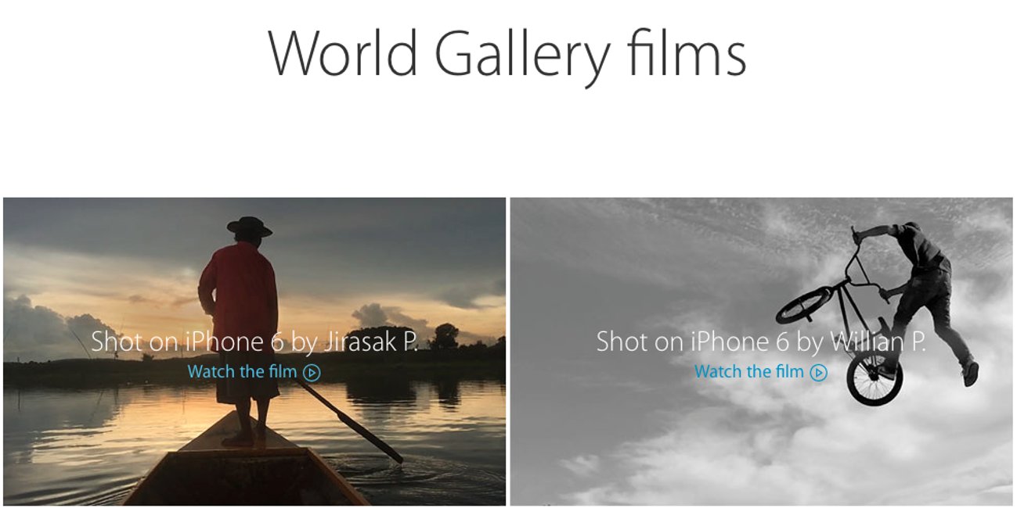
Task: Click the BMX rider's torso in the right photo
Action: click(x=929, y=254)
